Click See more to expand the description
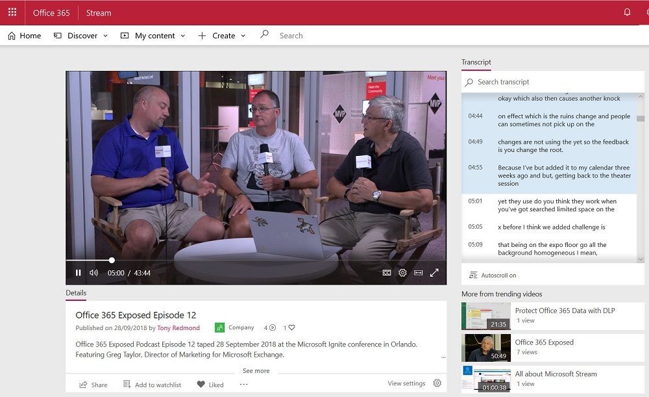 tap(256, 370)
